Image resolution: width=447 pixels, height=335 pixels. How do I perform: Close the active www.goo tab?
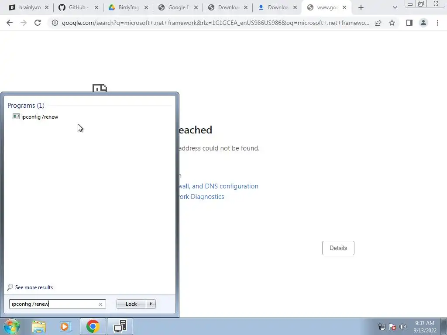pos(344,8)
